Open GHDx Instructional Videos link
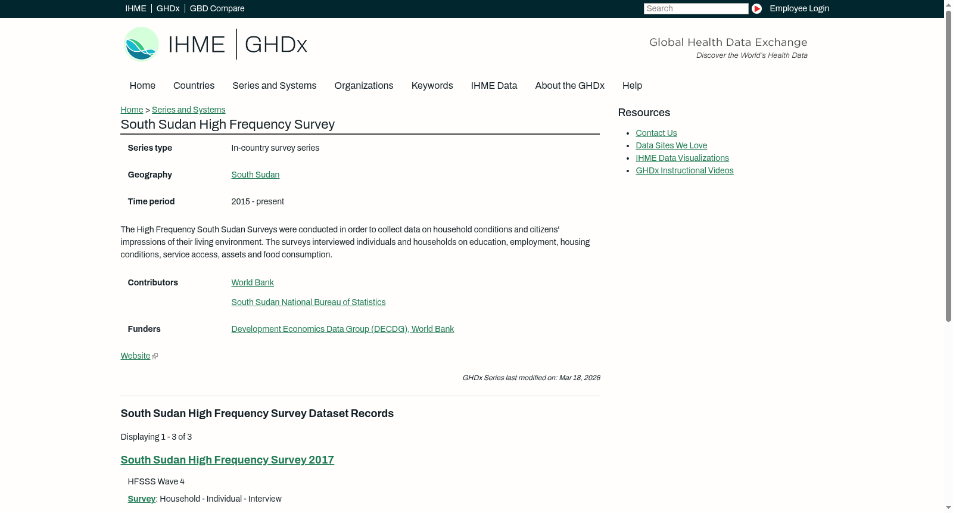Image resolution: width=953 pixels, height=513 pixels. coord(684,170)
